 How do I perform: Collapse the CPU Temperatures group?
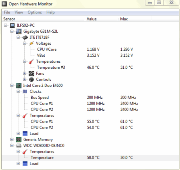coord(18,116)
